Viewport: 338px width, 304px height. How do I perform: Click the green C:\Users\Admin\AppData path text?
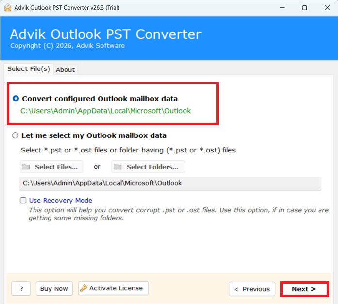(106, 111)
